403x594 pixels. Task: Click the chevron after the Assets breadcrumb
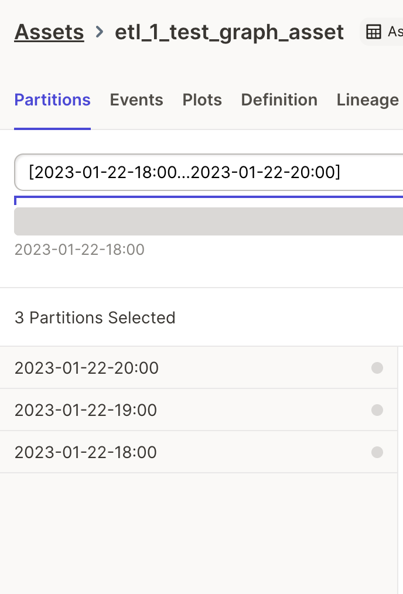pos(99,32)
